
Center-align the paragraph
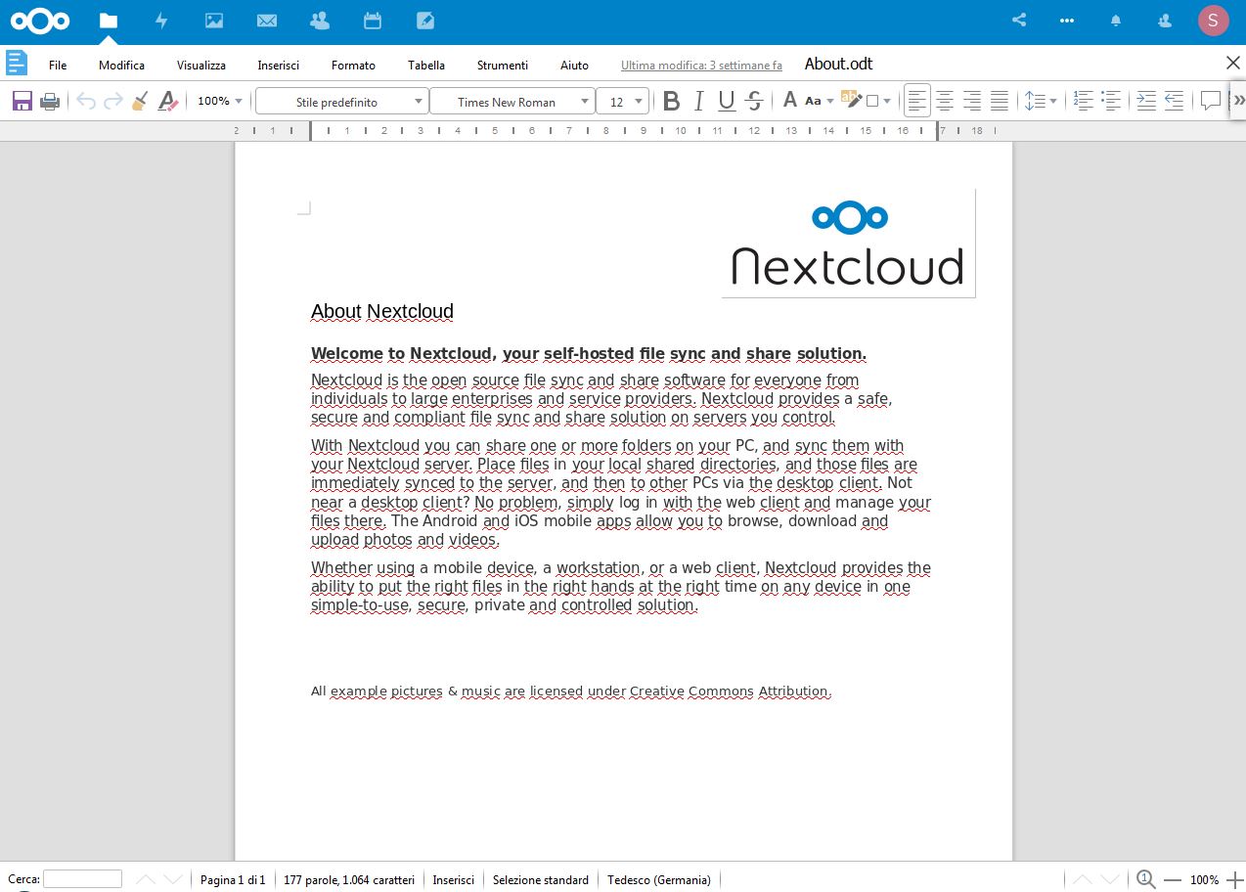click(945, 101)
